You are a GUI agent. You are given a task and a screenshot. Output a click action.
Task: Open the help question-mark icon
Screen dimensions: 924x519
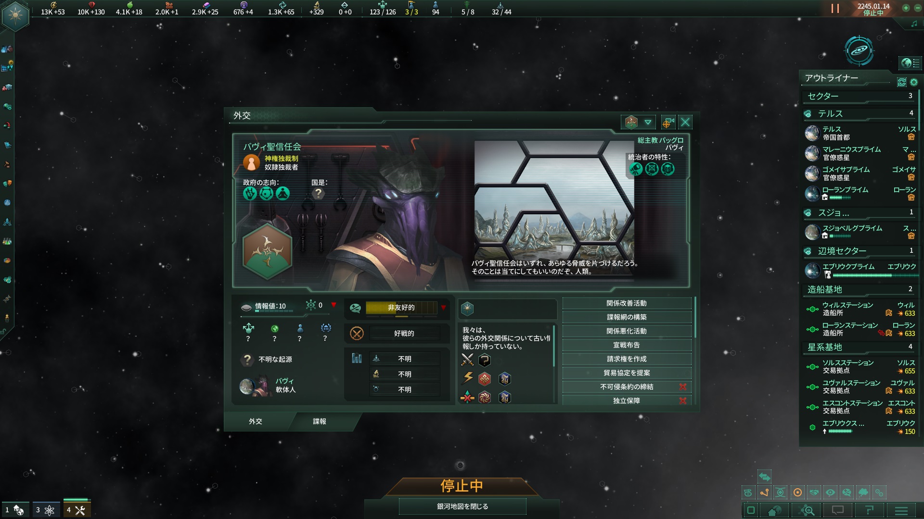click(x=869, y=510)
